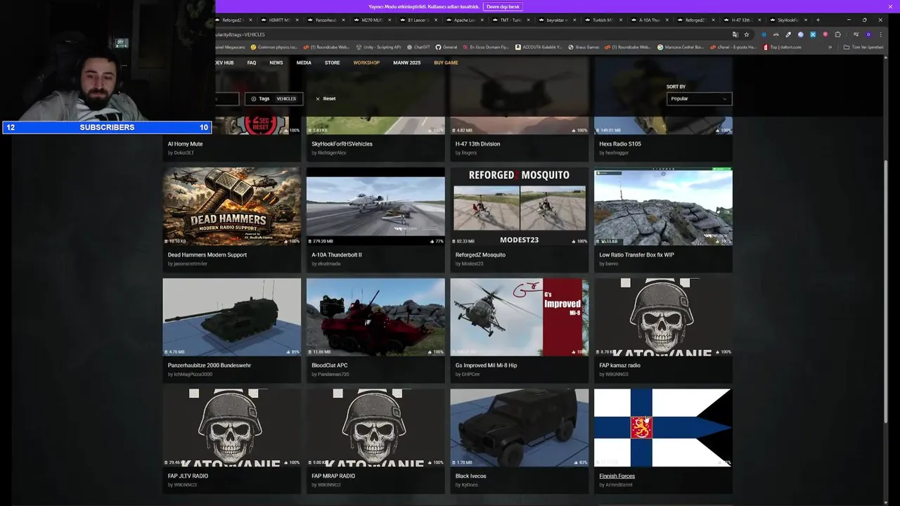Click the vertical page scrollbar
The width and height of the screenshot is (900, 506).
[885, 292]
